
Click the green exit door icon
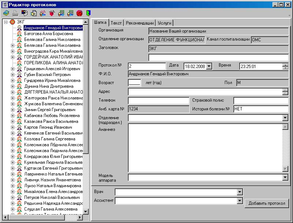88,13
